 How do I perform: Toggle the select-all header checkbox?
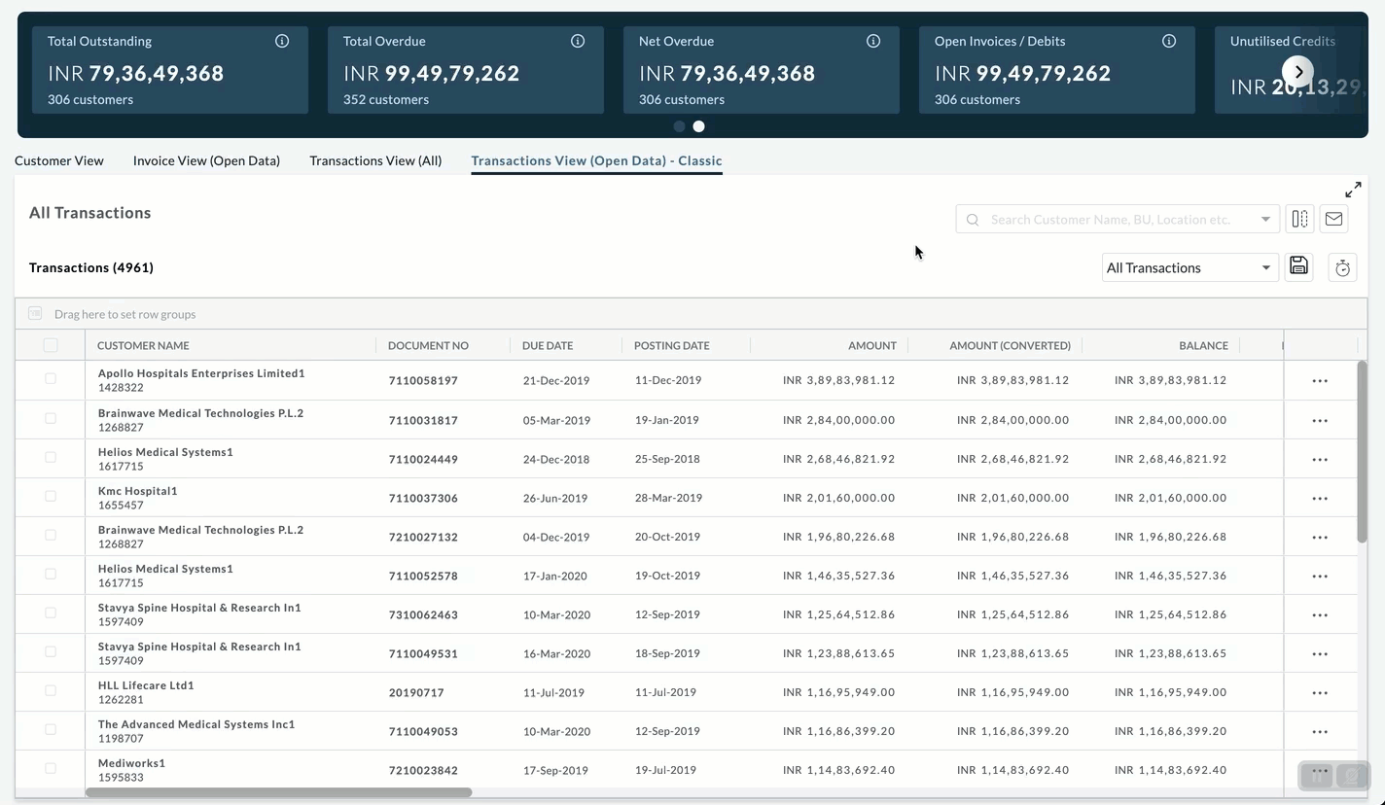[x=51, y=345]
